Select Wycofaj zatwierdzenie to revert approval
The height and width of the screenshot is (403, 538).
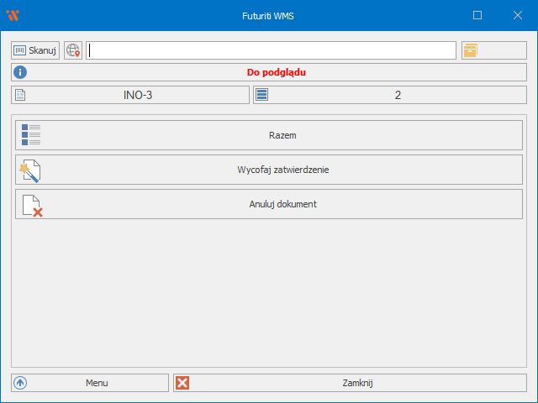[x=282, y=170]
